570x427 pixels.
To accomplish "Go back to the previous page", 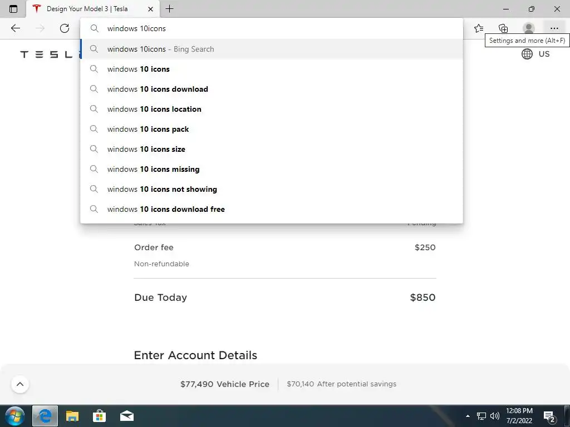I will [x=15, y=28].
